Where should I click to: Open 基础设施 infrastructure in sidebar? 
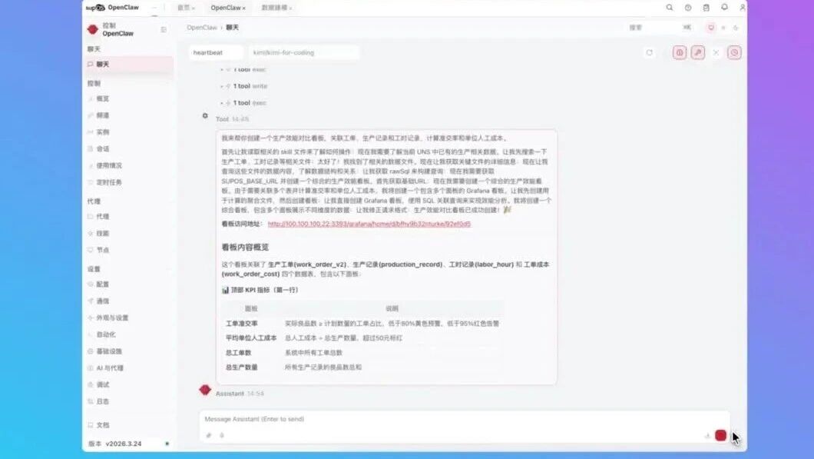point(128,351)
